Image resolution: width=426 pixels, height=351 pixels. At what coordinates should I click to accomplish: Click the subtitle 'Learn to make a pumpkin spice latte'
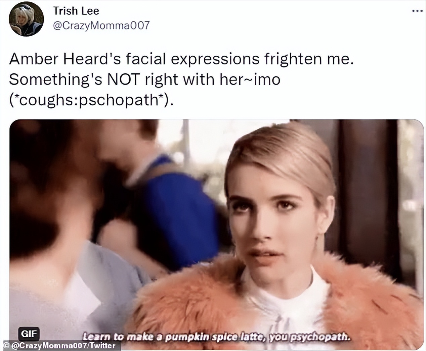coord(174,336)
